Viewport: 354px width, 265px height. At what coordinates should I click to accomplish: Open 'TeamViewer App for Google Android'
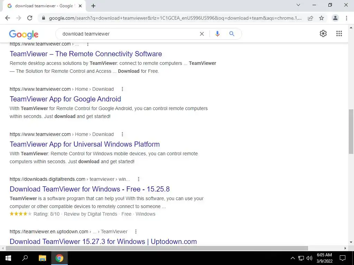(x=65, y=99)
